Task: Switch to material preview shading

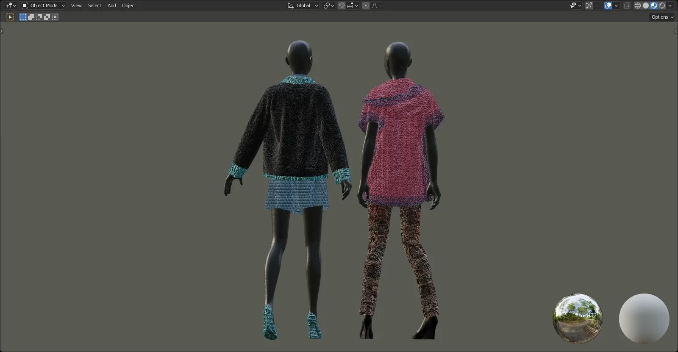Action: pos(654,6)
